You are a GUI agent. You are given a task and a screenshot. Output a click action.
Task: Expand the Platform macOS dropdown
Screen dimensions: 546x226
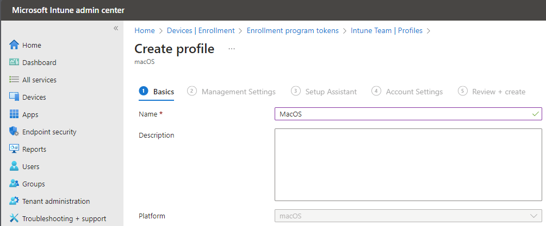[408, 216]
